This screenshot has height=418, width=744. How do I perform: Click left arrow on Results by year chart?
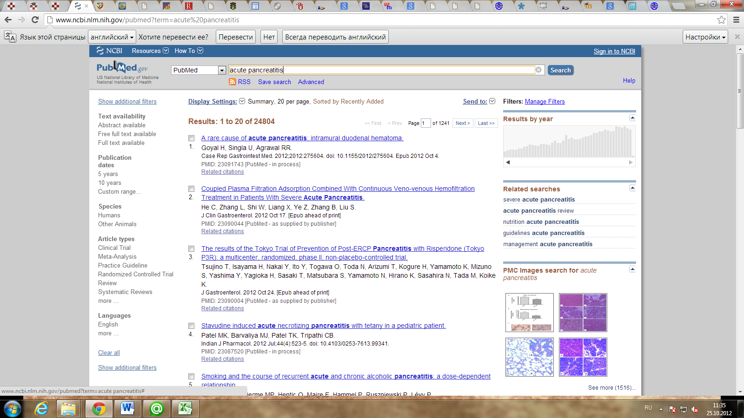click(x=508, y=162)
